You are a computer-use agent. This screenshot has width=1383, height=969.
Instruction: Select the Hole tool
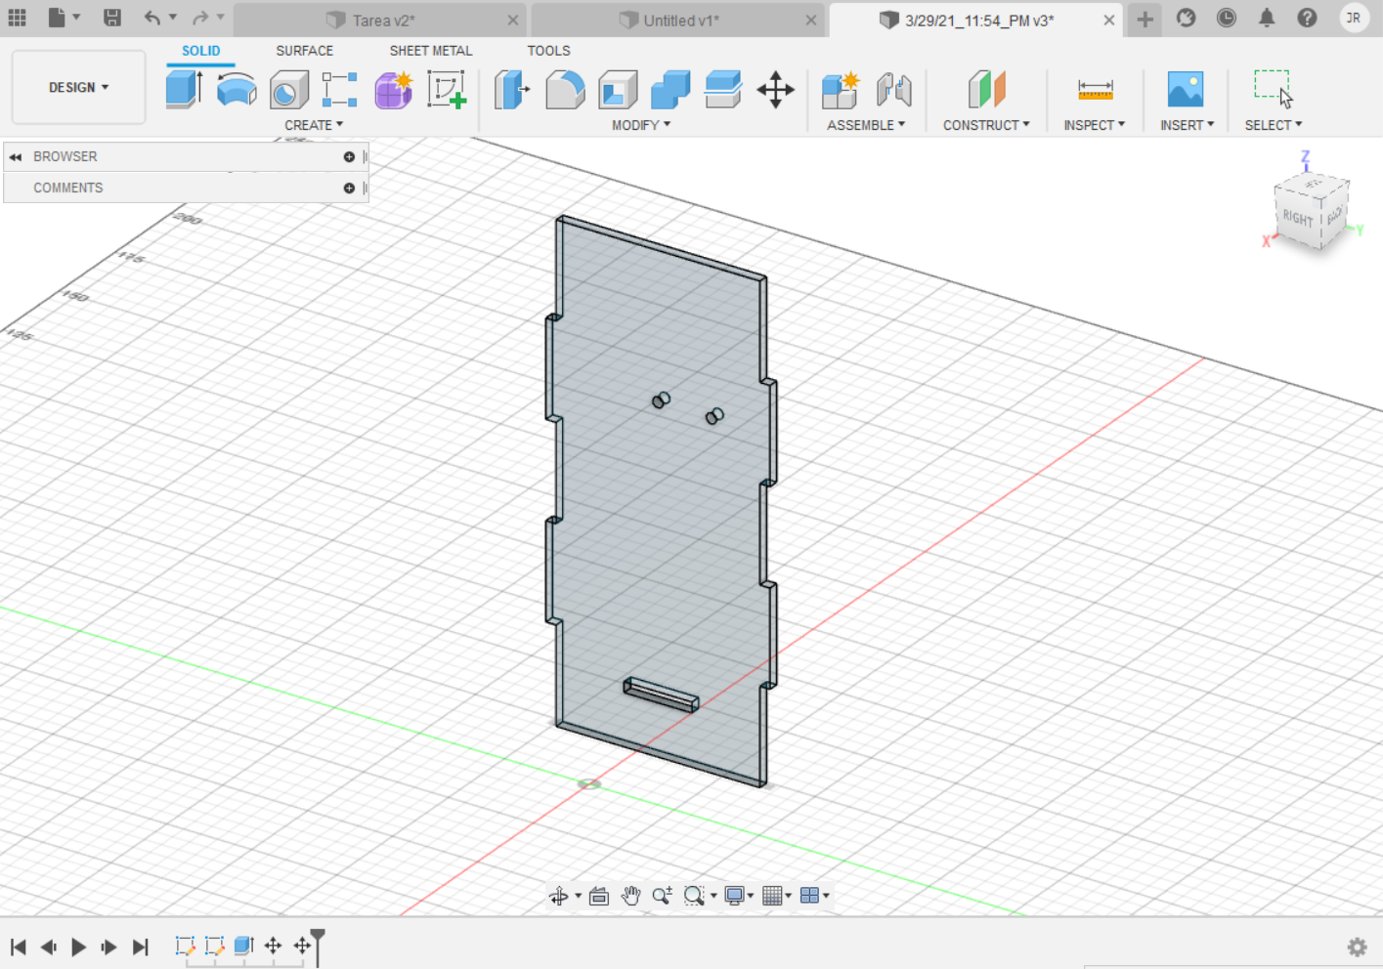[289, 89]
